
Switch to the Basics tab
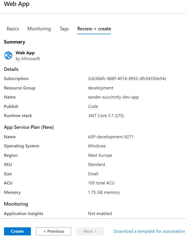click(x=13, y=29)
